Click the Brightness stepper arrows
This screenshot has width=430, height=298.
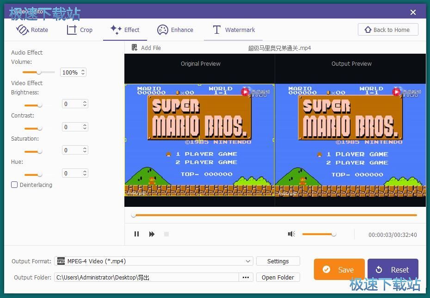[x=85, y=104]
